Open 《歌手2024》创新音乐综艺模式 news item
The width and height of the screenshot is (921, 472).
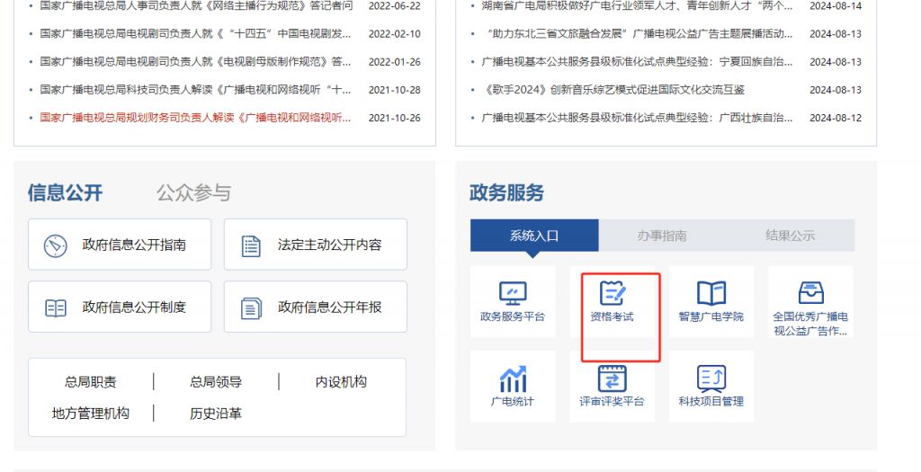613,90
